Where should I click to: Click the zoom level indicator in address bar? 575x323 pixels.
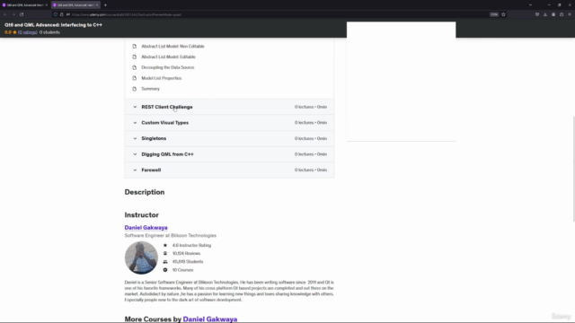pyautogui.click(x=494, y=14)
